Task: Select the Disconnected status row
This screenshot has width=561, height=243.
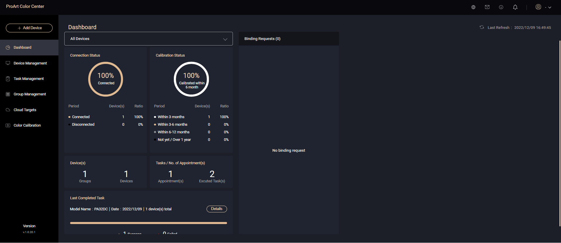Action: (105, 125)
